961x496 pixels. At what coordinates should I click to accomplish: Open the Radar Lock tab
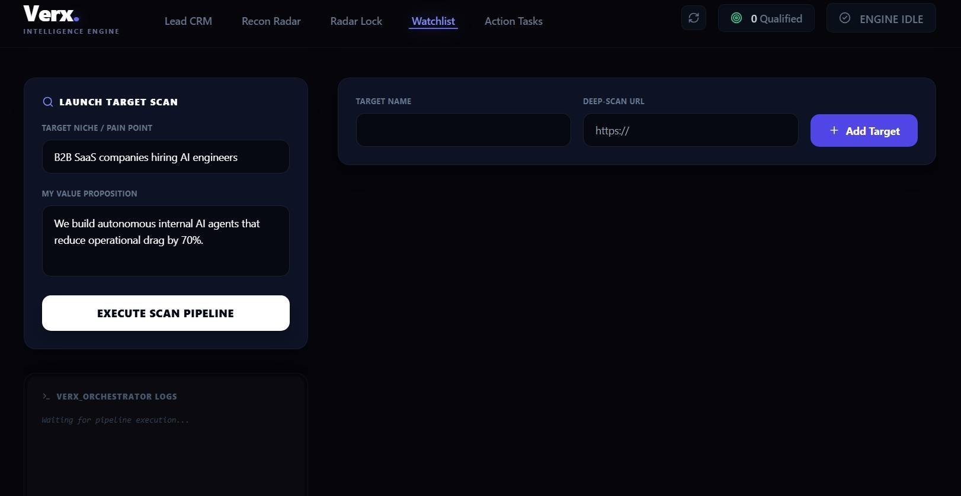(356, 21)
